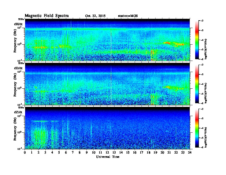The height and width of the screenshot is (175, 226).
Task: Select the dD/dt panel label
Action: (18, 68)
